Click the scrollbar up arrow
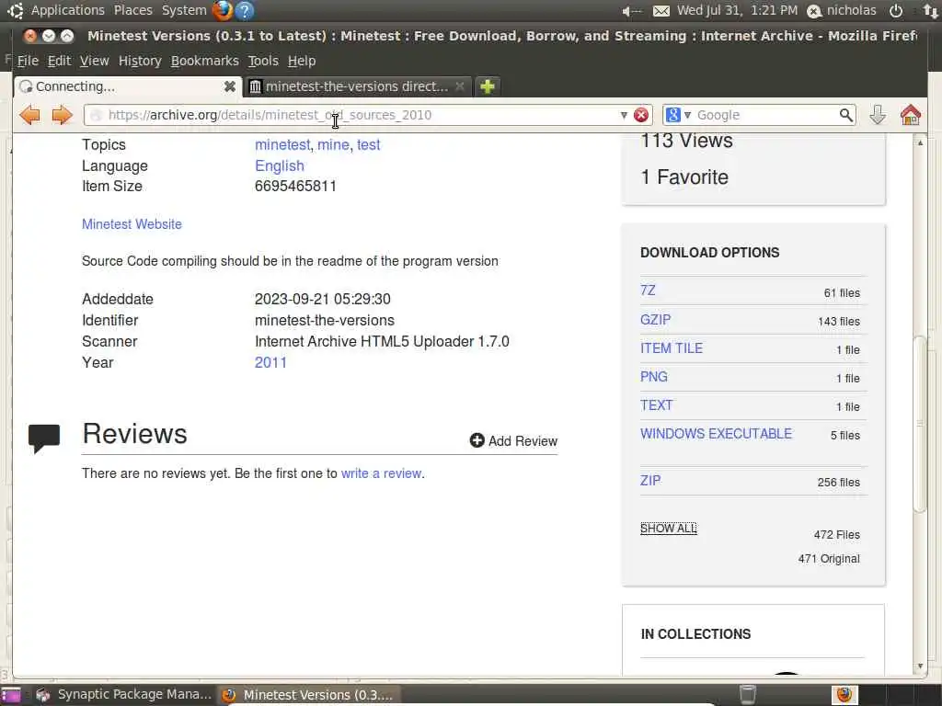The height and width of the screenshot is (706, 942). coord(920,142)
